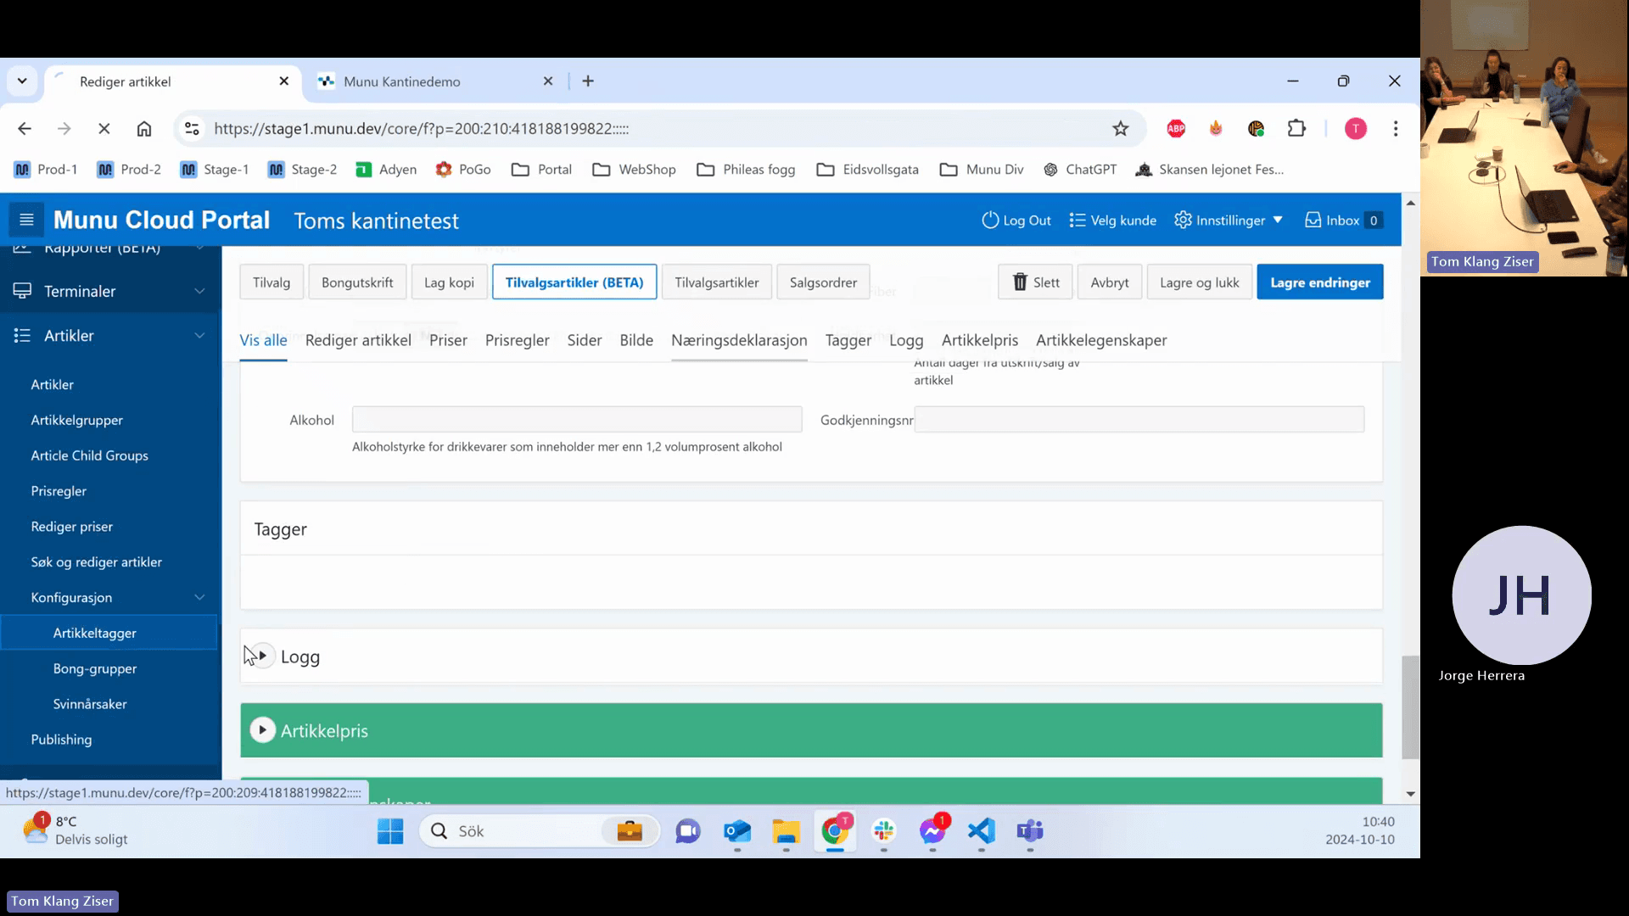The height and width of the screenshot is (916, 1629).
Task: Switch to the Priser tab
Action: (x=448, y=340)
